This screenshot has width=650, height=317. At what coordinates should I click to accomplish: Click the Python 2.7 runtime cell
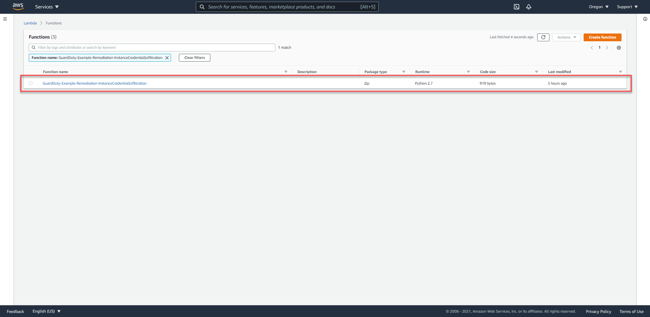tap(424, 83)
